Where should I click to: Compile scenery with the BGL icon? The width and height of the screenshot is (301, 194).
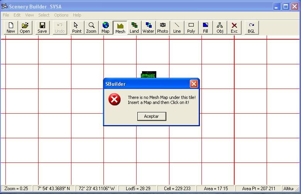point(252,28)
